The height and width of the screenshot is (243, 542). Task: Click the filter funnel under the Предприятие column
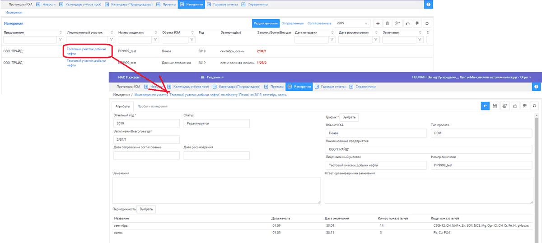(60, 40)
